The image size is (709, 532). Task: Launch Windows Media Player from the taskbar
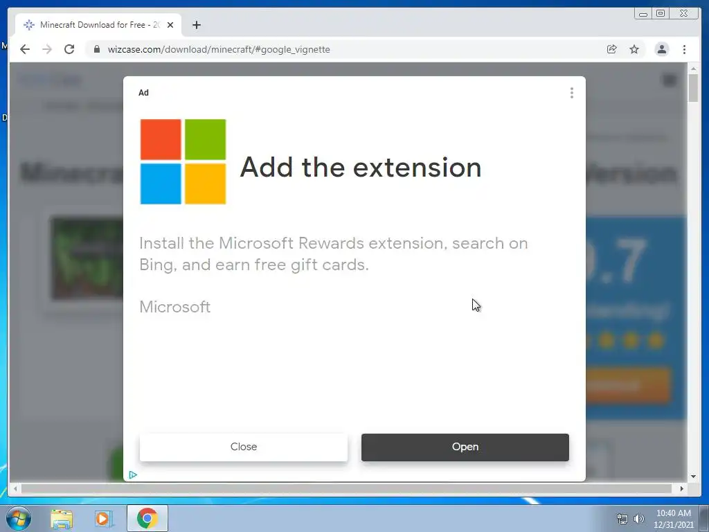tap(104, 518)
